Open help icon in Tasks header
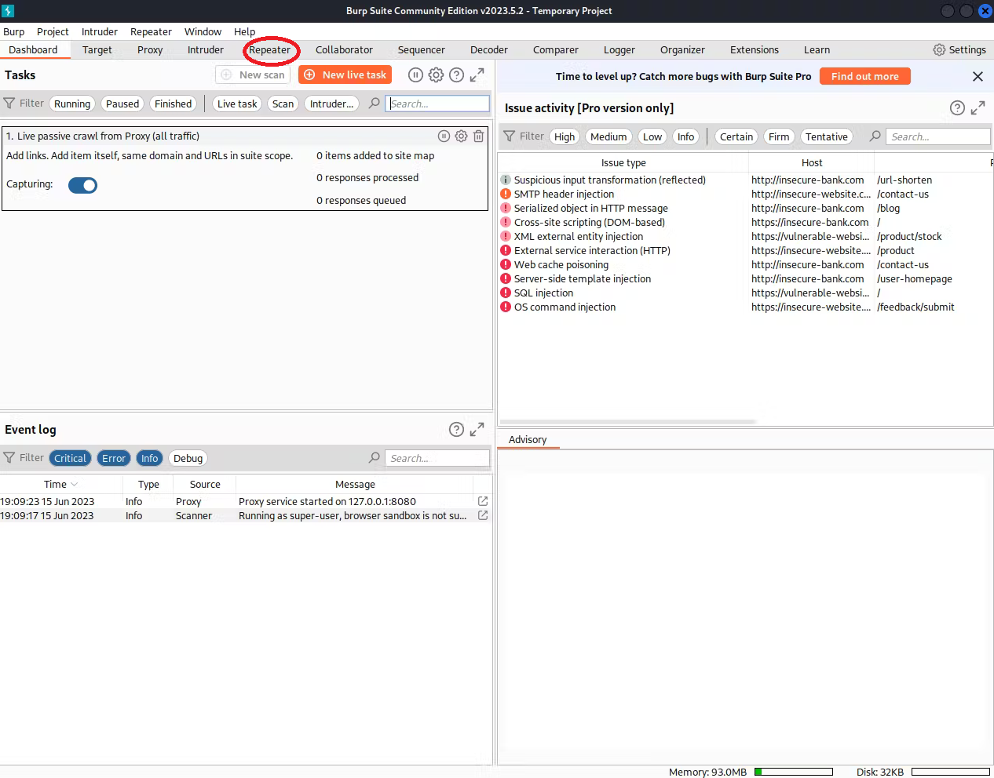This screenshot has height=778, width=994. (456, 75)
